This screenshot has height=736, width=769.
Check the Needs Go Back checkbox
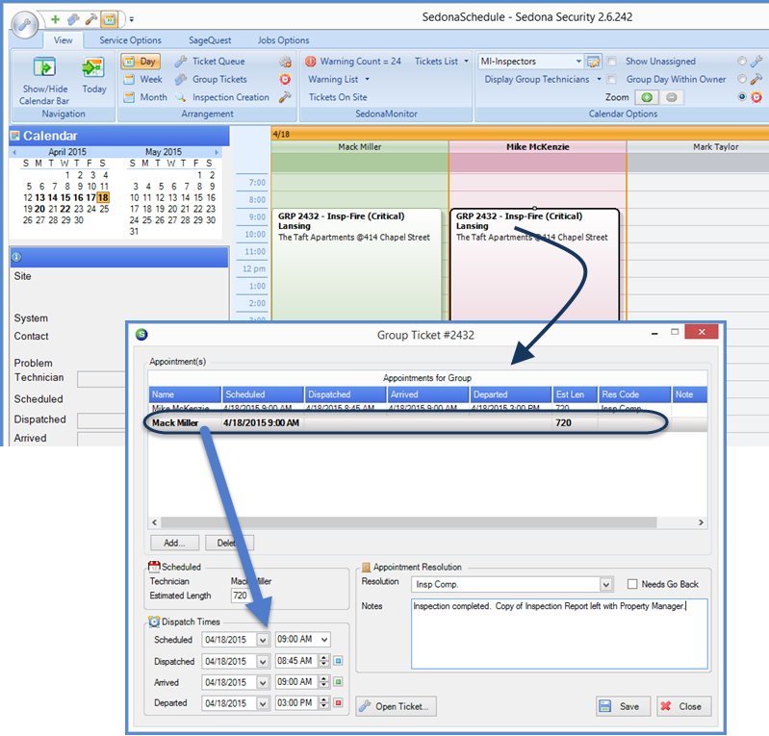coord(632,584)
